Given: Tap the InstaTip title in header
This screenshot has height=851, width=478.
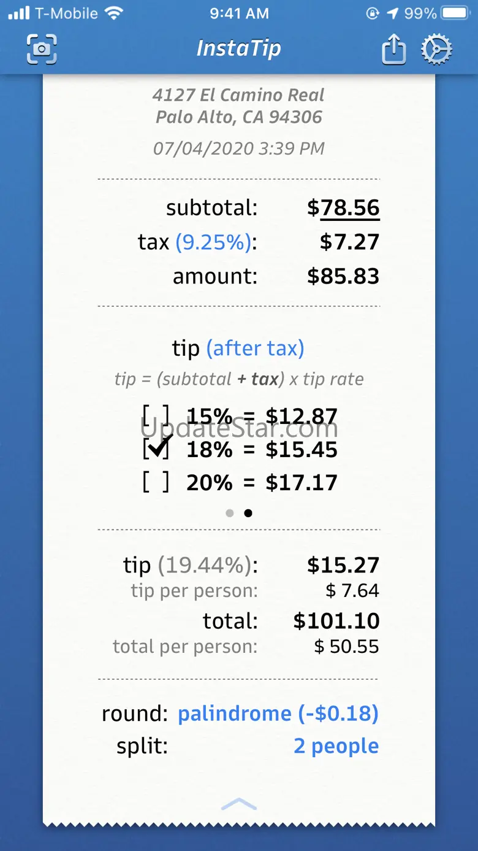Looking at the screenshot, I should pos(238,48).
